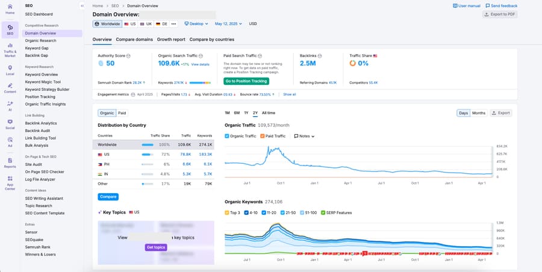
Task: Switch to Compare by countries tab
Action: click(x=212, y=39)
